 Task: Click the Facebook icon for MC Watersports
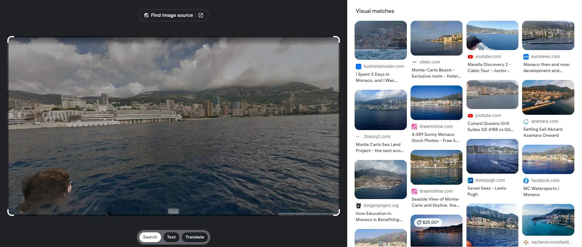coord(526,181)
